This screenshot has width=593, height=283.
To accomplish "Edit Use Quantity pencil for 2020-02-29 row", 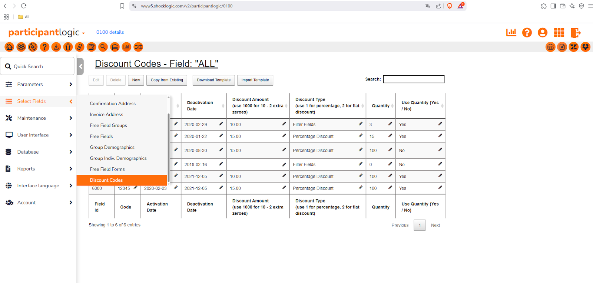I will 440,124.
